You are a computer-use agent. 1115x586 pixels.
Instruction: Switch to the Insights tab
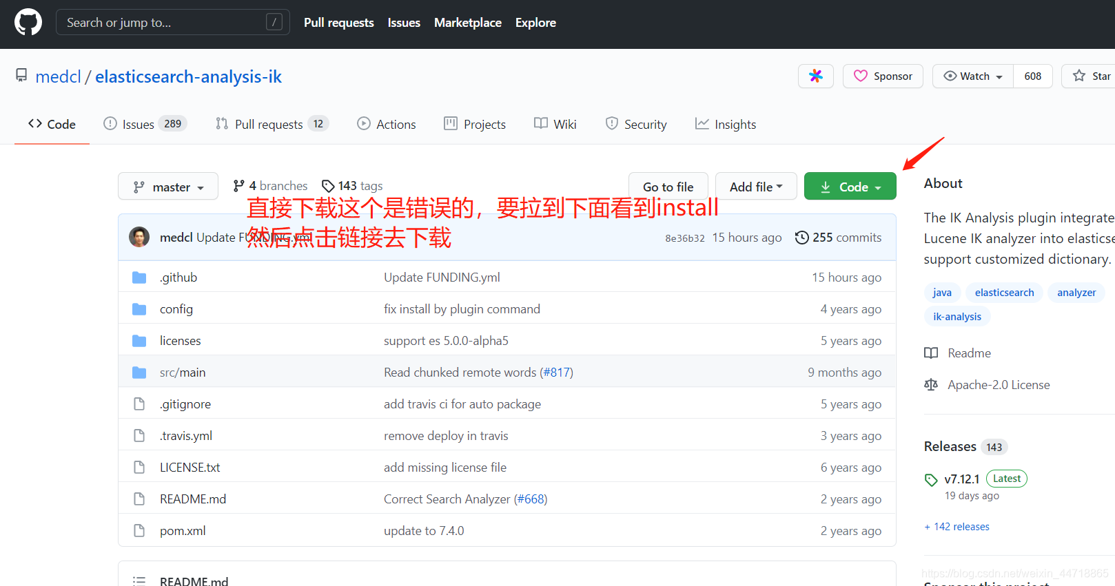tap(726, 124)
